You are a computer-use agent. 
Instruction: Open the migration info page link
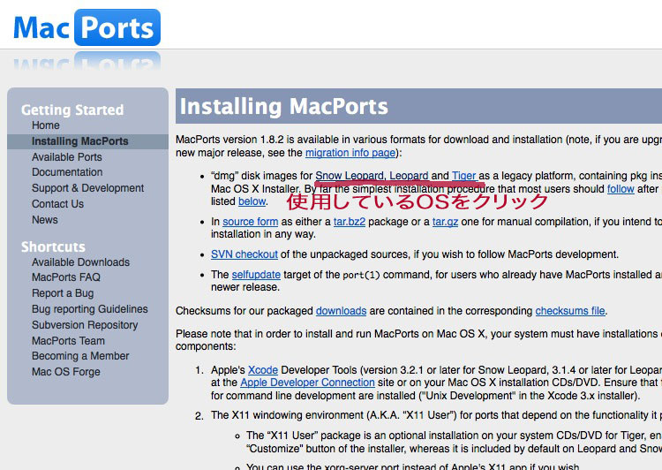pos(350,153)
